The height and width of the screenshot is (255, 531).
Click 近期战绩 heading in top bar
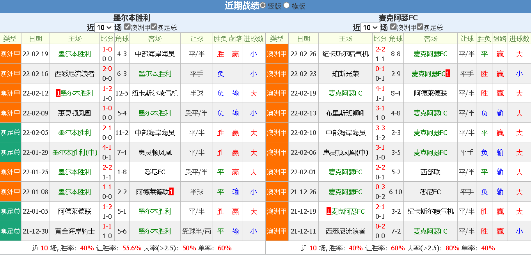pyautogui.click(x=242, y=6)
